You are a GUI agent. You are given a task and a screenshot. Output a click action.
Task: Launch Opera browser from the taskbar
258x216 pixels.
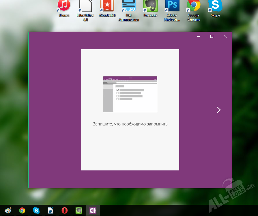[64, 211]
